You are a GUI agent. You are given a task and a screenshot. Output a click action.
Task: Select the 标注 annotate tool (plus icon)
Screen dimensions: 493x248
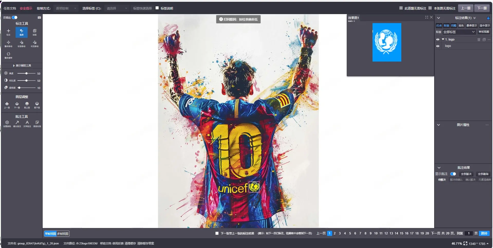(8, 32)
